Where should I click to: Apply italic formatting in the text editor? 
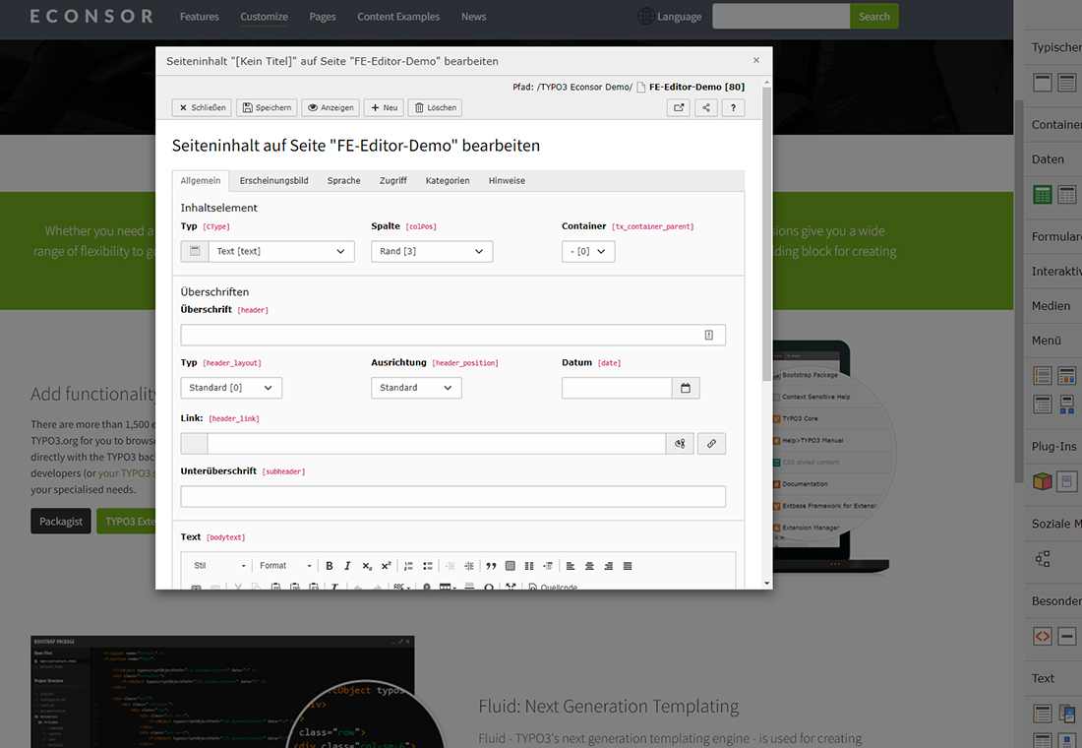coord(348,566)
